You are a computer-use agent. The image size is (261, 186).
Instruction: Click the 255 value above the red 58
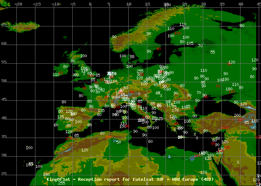click(x=140, y=71)
